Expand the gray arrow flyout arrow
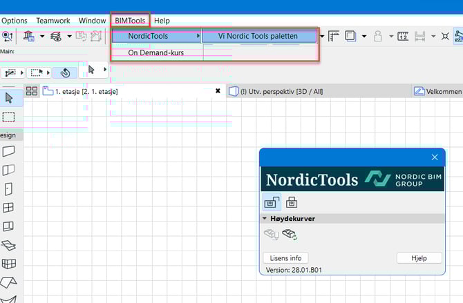 [104, 69]
